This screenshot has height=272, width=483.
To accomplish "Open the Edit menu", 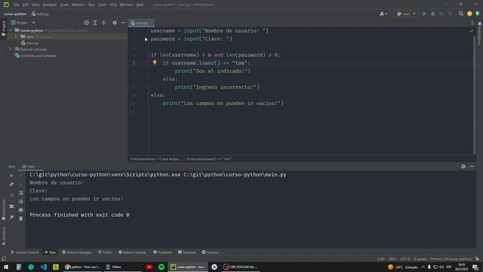I will pos(26,5).
